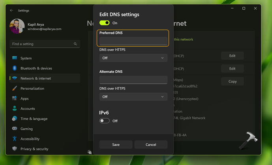Image resolution: width=272 pixels, height=165 pixels.
Task: Focus the Alternate DNS text box
Action: point(133,80)
